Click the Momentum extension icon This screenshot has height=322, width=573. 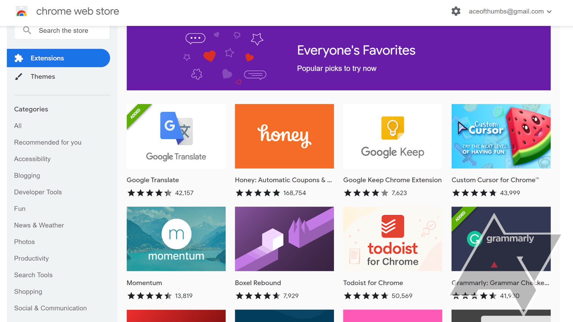176,238
